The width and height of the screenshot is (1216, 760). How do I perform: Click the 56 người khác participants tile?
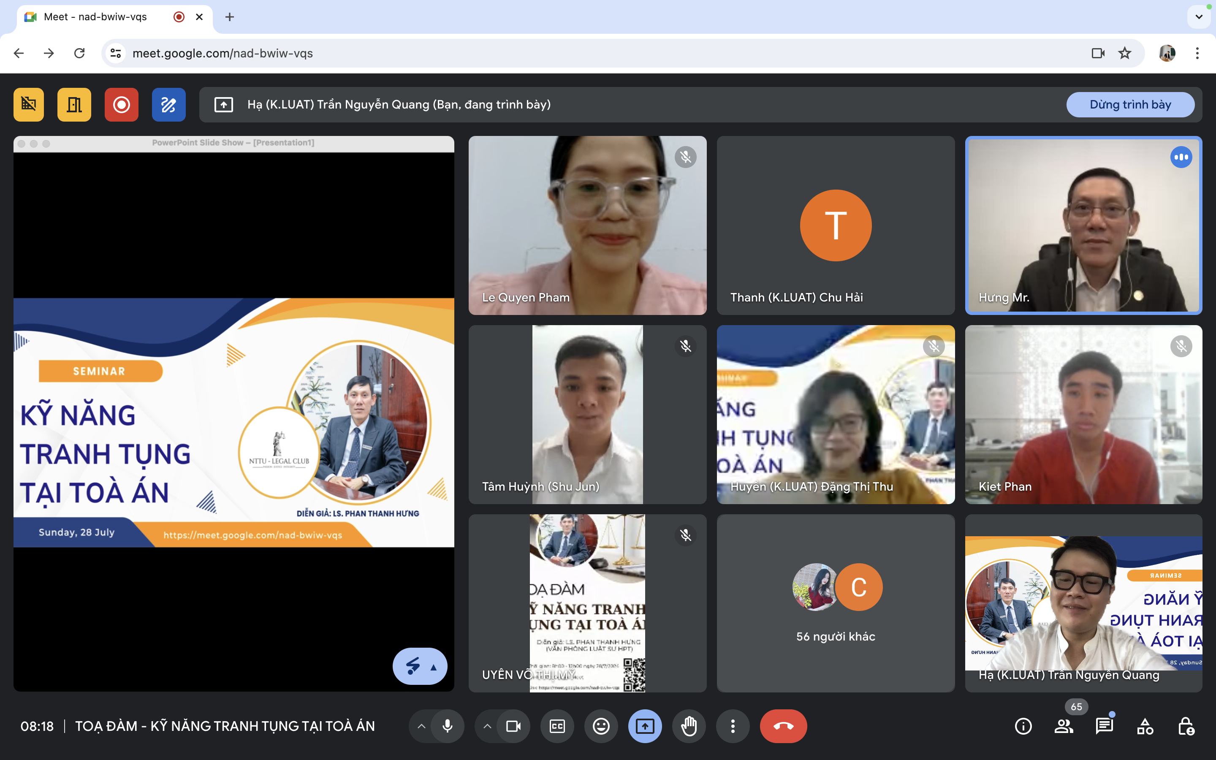(835, 603)
